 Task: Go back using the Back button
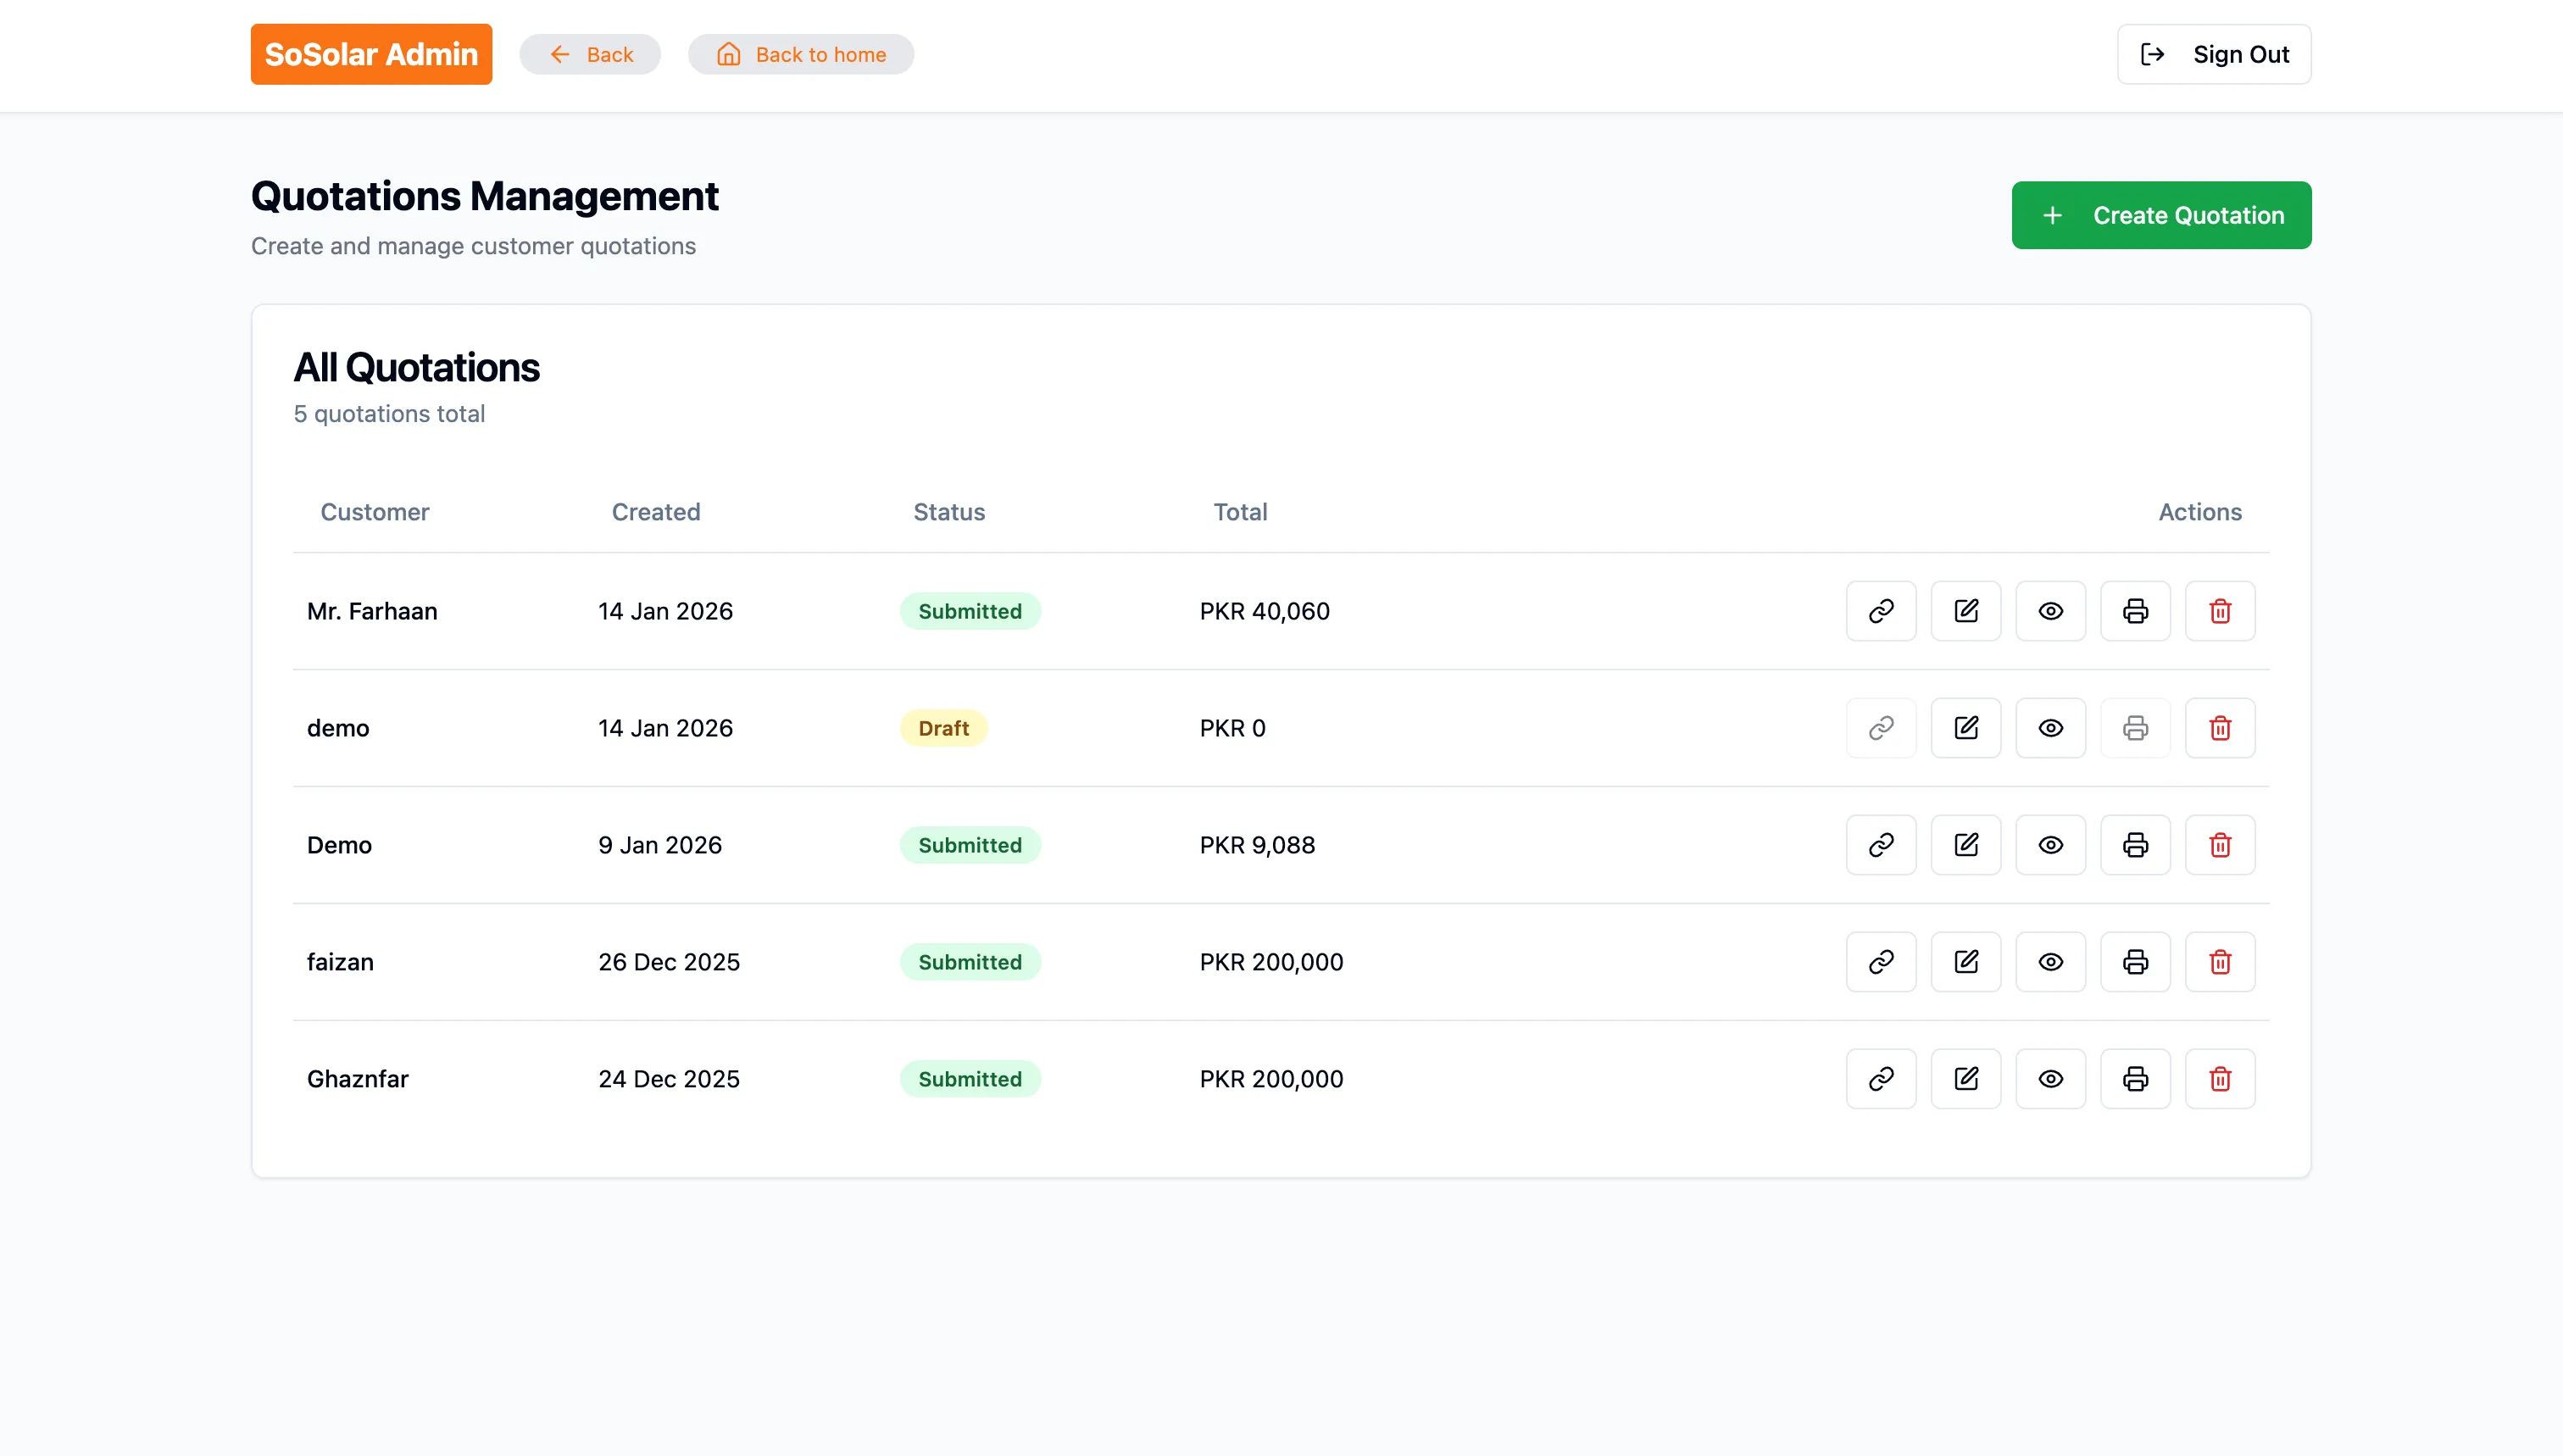[x=590, y=54]
